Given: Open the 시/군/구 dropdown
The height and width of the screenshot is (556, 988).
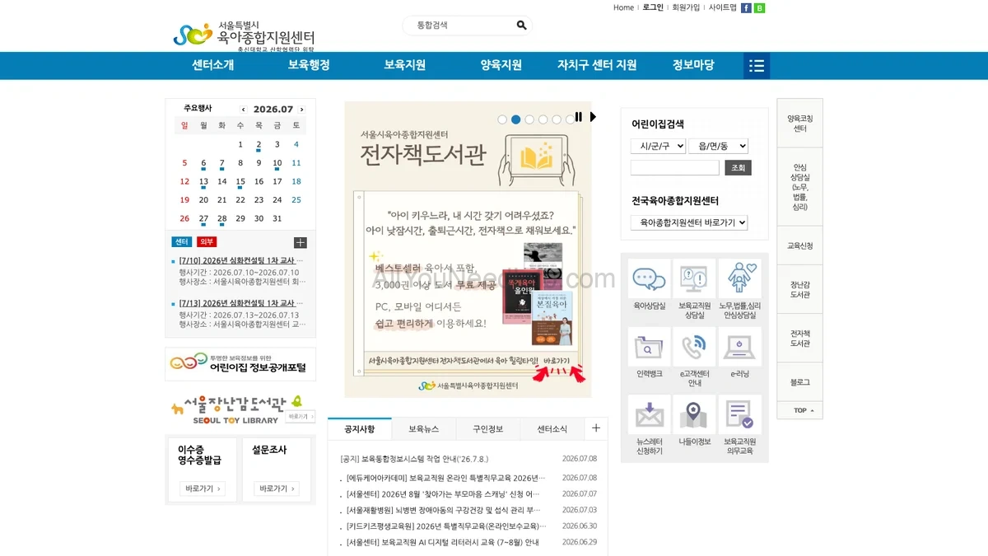Looking at the screenshot, I should (658, 146).
